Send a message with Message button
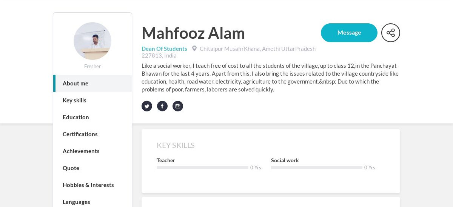Image resolution: width=453 pixels, height=207 pixels. tap(349, 33)
